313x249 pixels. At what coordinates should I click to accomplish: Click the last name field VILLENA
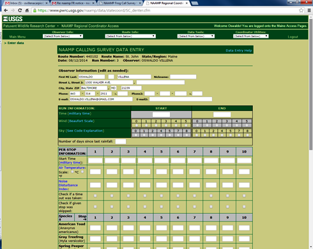point(134,77)
